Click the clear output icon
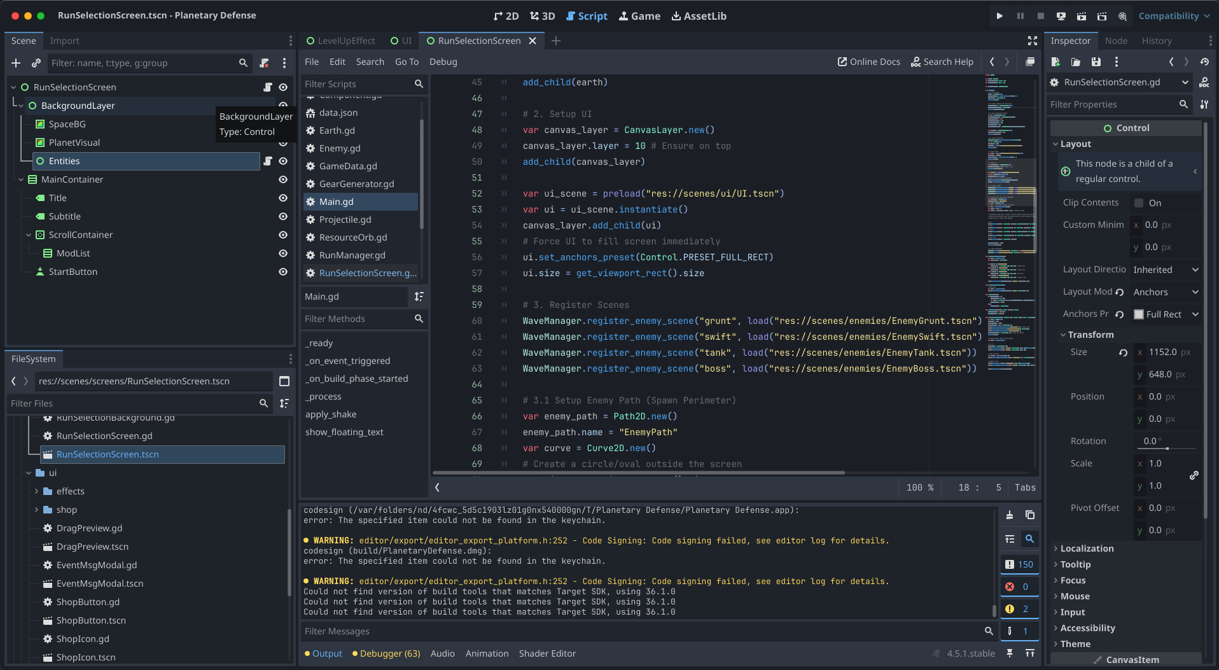The image size is (1219, 670). click(x=1010, y=515)
